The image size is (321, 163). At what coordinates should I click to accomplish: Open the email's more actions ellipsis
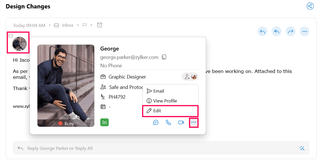305,31
